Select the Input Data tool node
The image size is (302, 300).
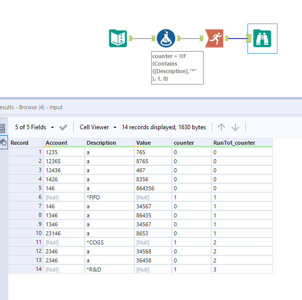point(118,38)
